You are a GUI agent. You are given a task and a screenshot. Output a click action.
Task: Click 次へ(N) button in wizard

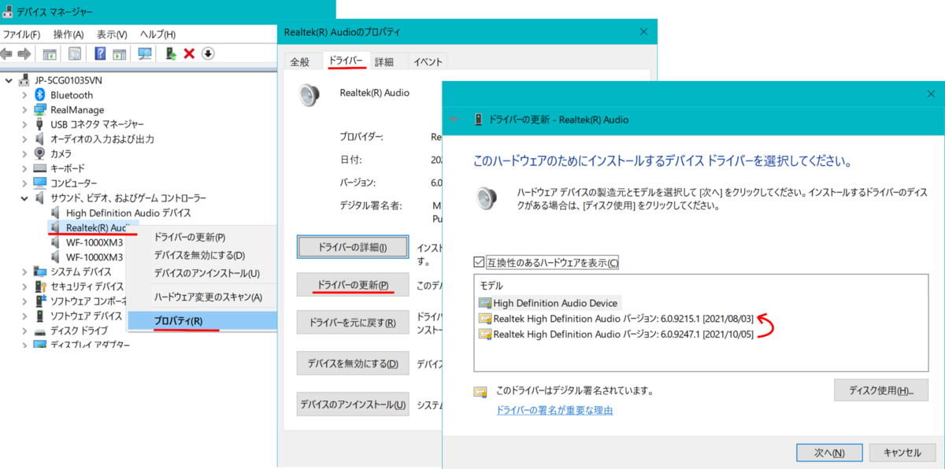(x=829, y=452)
